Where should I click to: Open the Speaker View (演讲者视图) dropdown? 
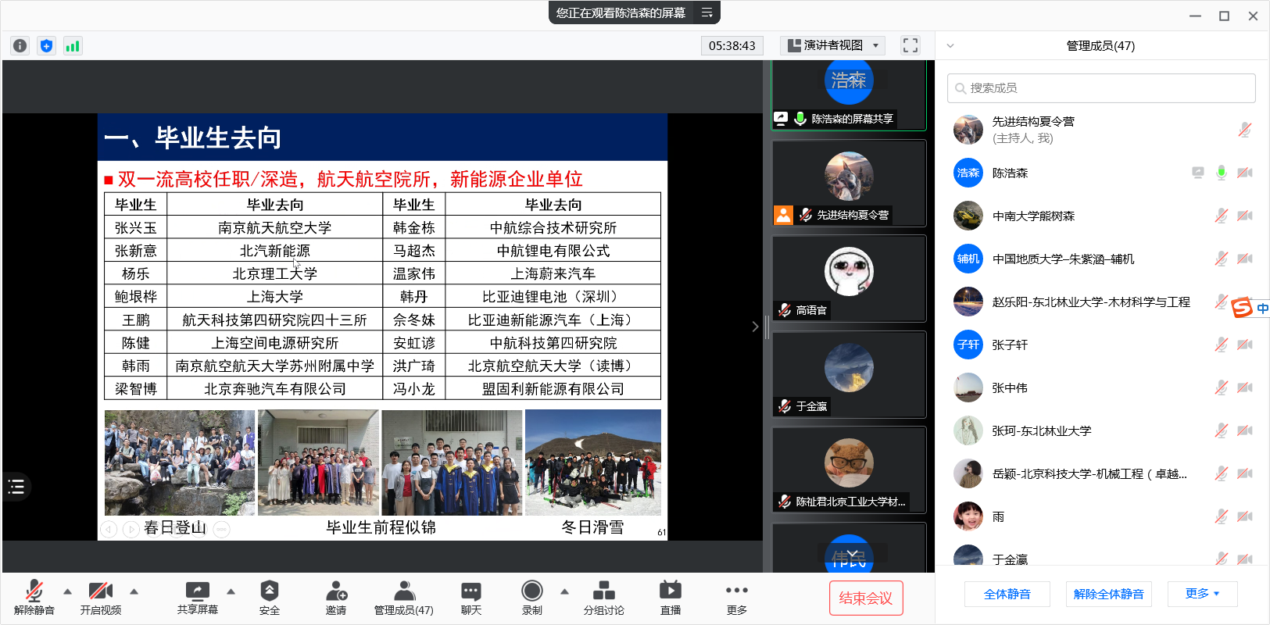(x=833, y=45)
